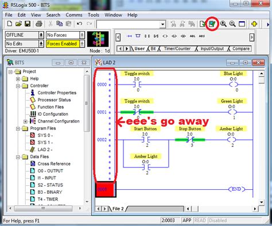
Task: Open the Edit menu
Action: [22, 15]
